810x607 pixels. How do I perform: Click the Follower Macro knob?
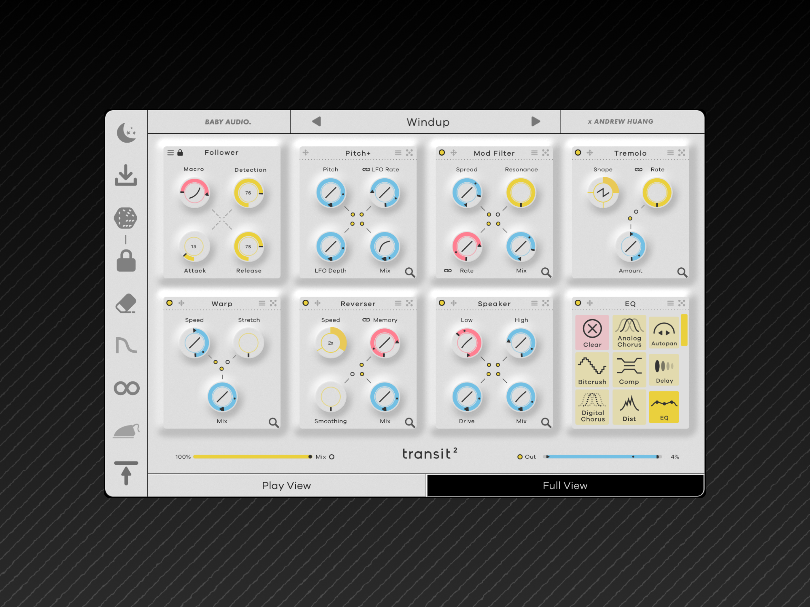click(194, 193)
